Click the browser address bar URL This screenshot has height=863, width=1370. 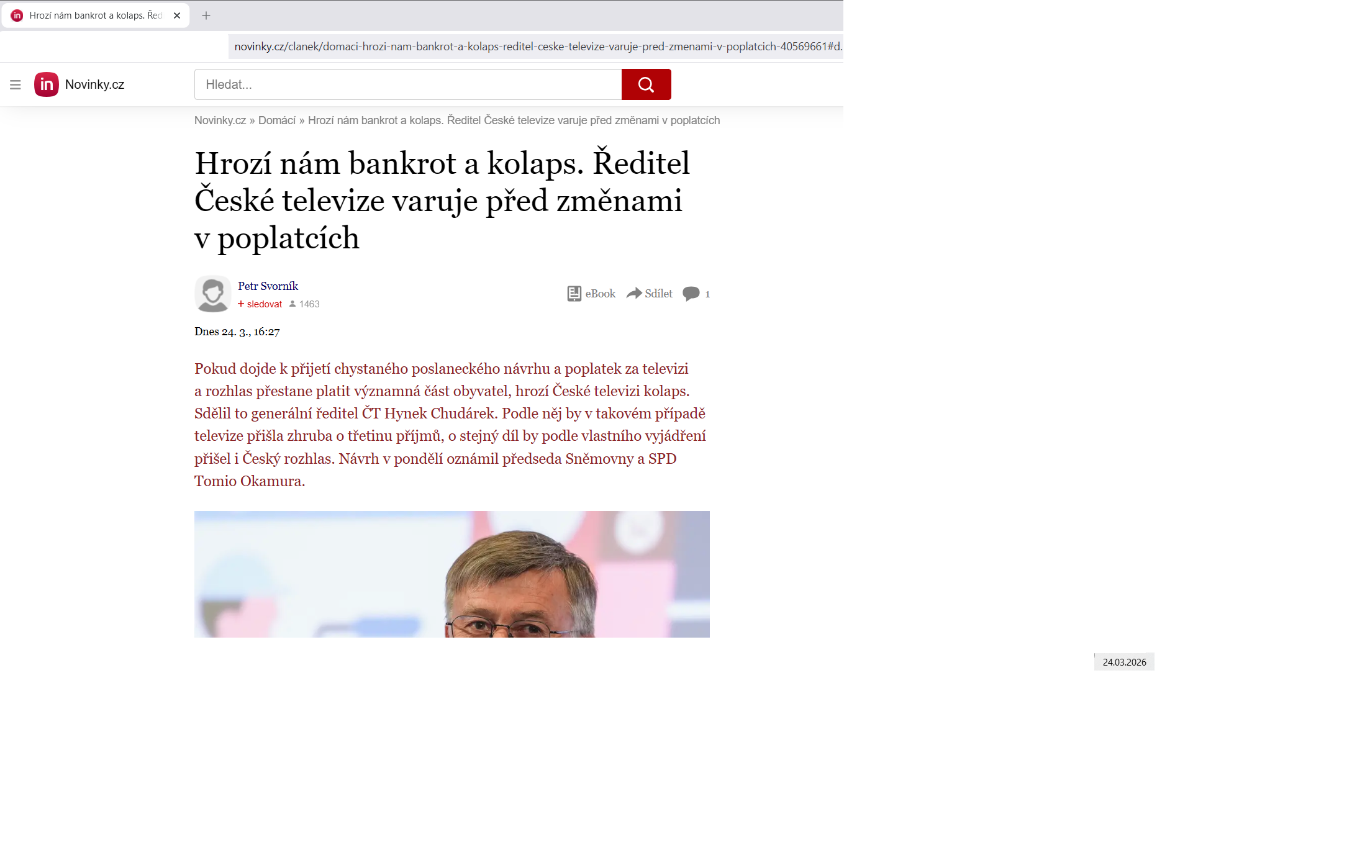click(536, 47)
